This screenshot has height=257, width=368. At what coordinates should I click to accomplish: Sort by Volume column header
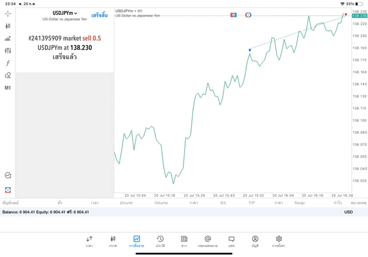point(161,203)
